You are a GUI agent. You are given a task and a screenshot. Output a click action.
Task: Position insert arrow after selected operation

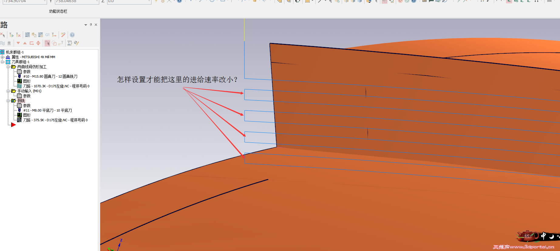[x=32, y=43]
